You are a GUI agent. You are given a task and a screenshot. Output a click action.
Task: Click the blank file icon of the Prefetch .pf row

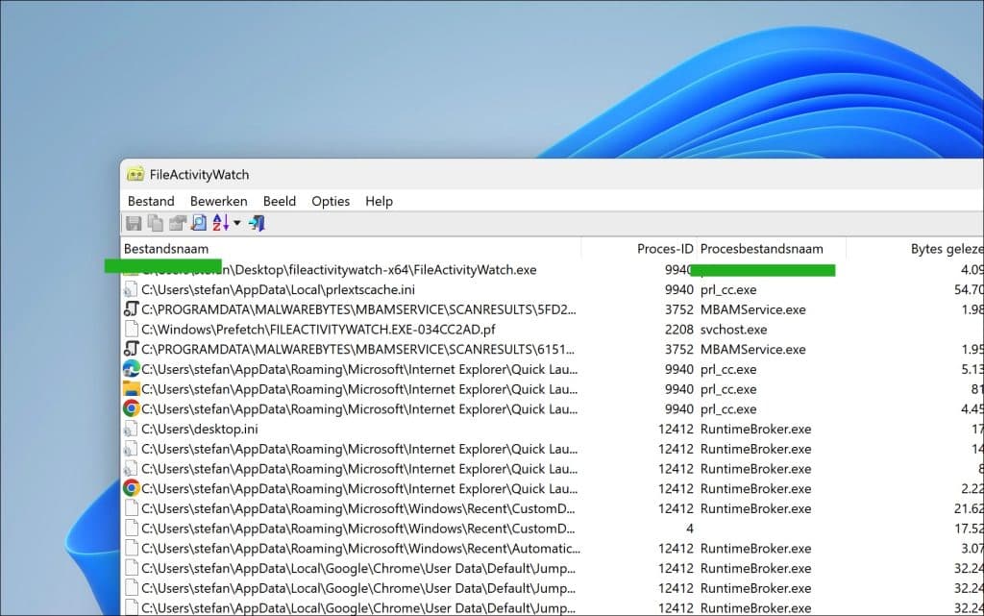pos(131,330)
